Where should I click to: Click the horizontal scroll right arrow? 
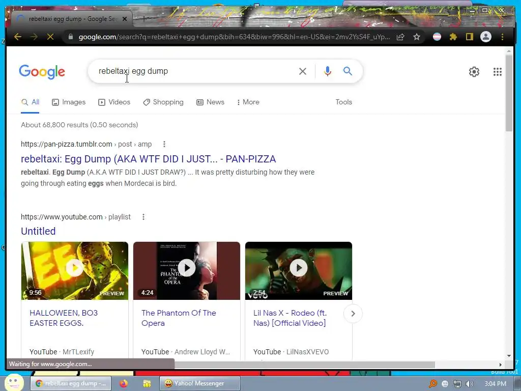(501, 365)
